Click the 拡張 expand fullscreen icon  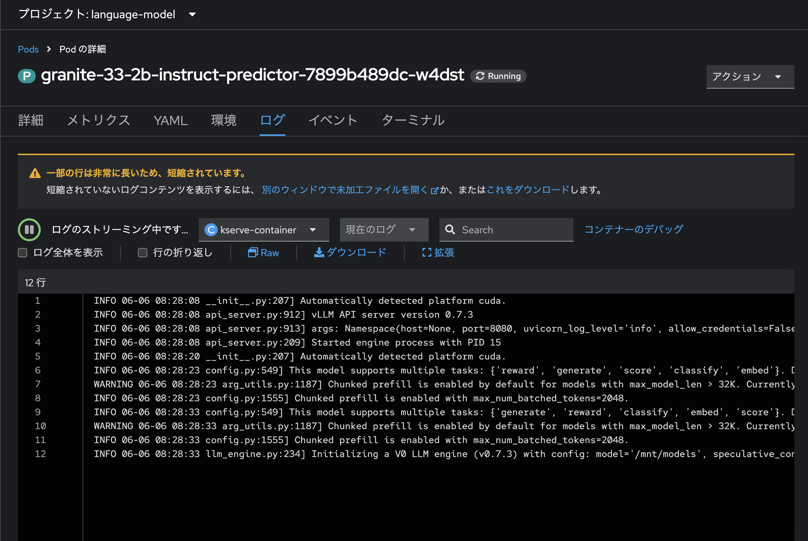click(427, 253)
